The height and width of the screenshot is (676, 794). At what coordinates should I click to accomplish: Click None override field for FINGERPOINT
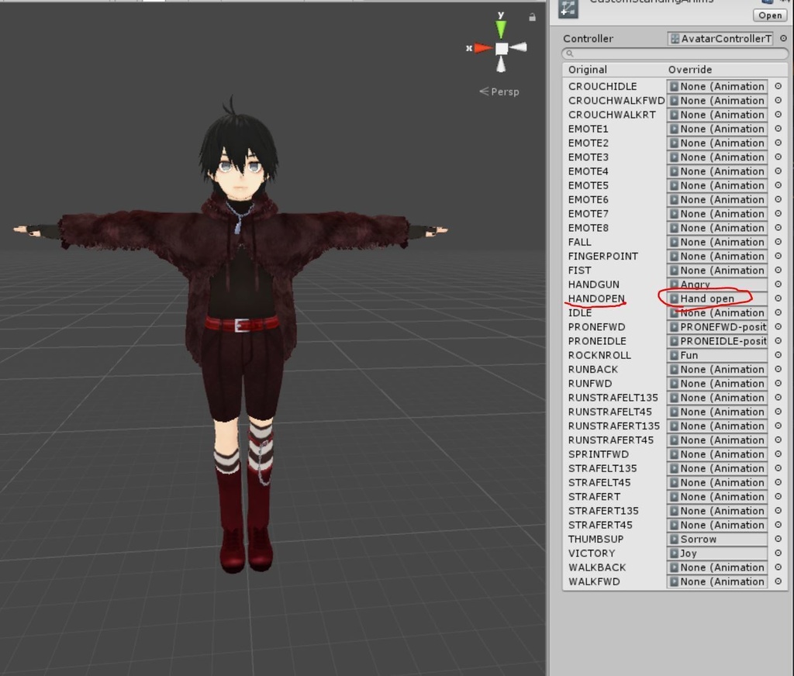point(717,257)
